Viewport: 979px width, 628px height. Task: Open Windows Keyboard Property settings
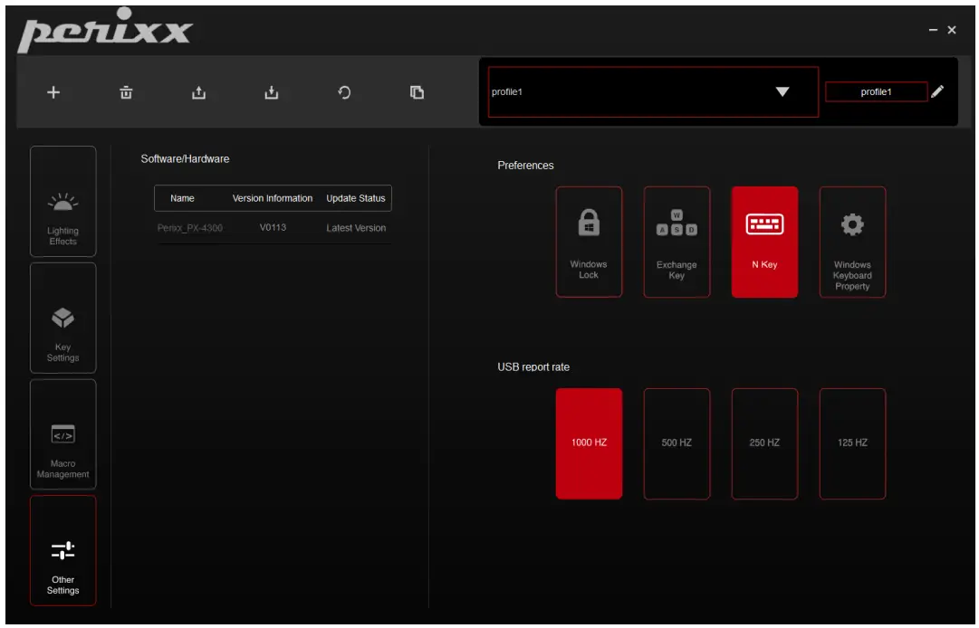[x=852, y=242]
